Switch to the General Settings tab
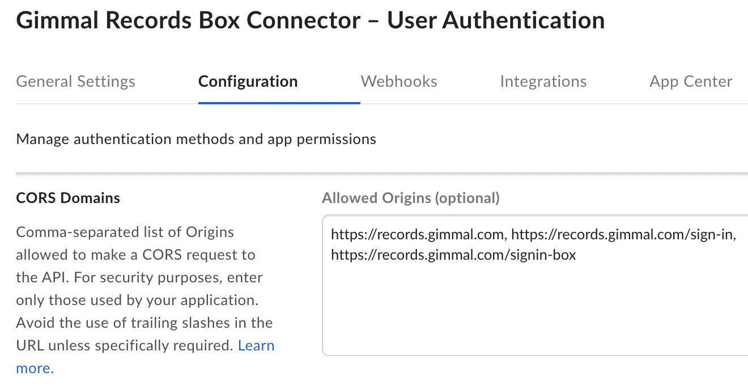748x389 pixels. [75, 81]
